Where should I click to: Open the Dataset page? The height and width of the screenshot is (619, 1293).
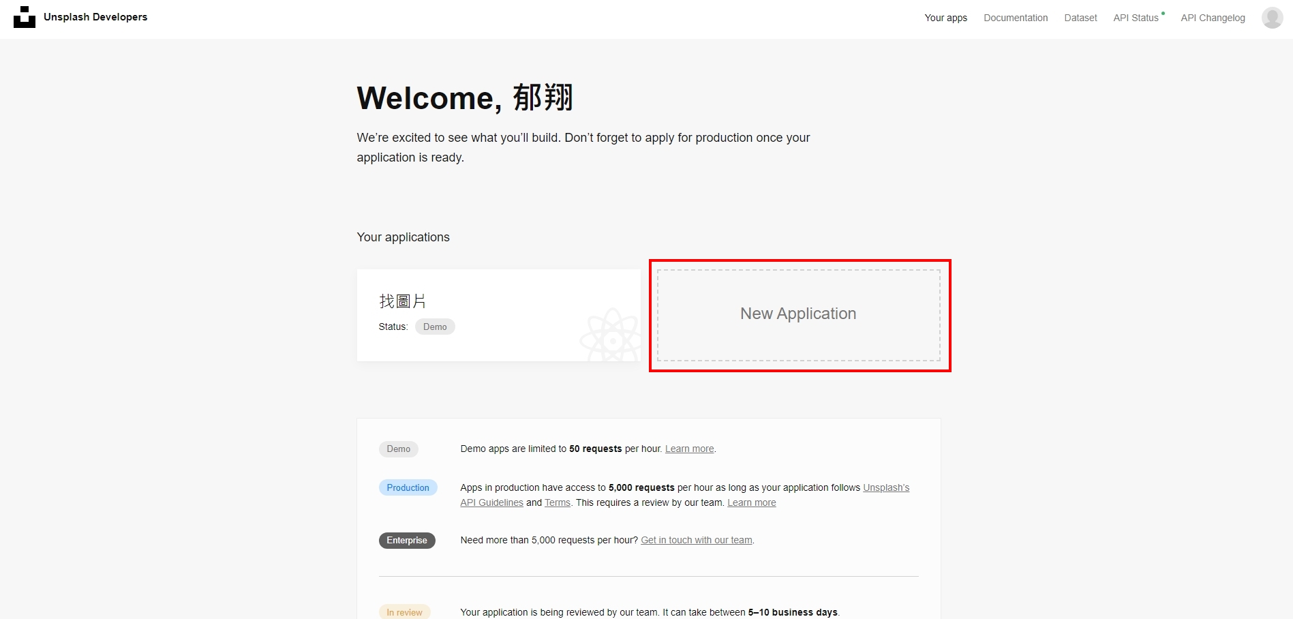1080,18
